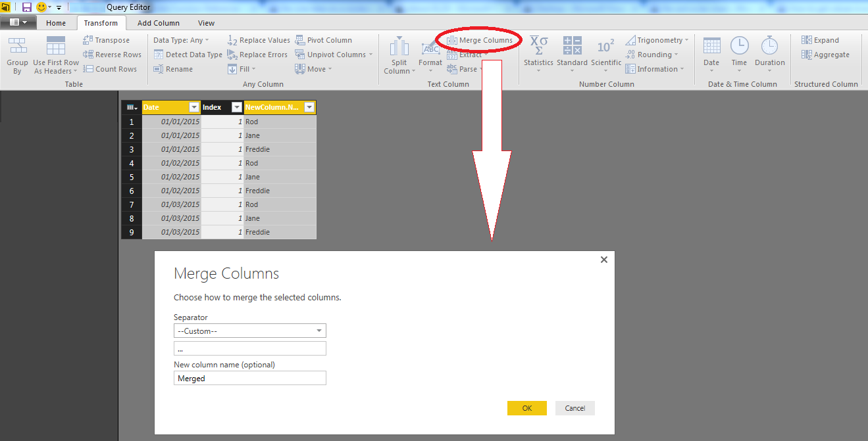Image resolution: width=868 pixels, height=441 pixels.
Task: Close the Merge Columns dialog
Action: point(604,260)
